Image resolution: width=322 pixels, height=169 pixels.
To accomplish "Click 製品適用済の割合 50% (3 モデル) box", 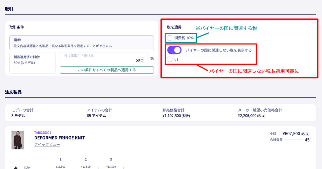I will pyautogui.click(x=32, y=63).
